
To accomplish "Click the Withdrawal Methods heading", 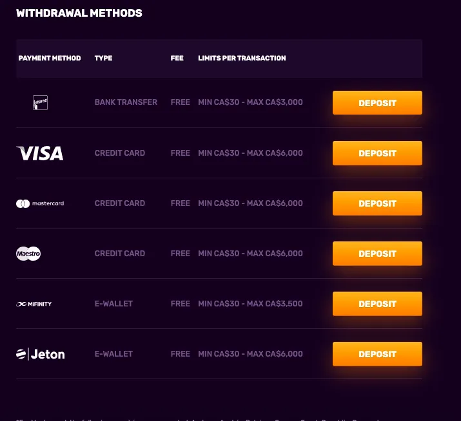I will click(x=79, y=13).
